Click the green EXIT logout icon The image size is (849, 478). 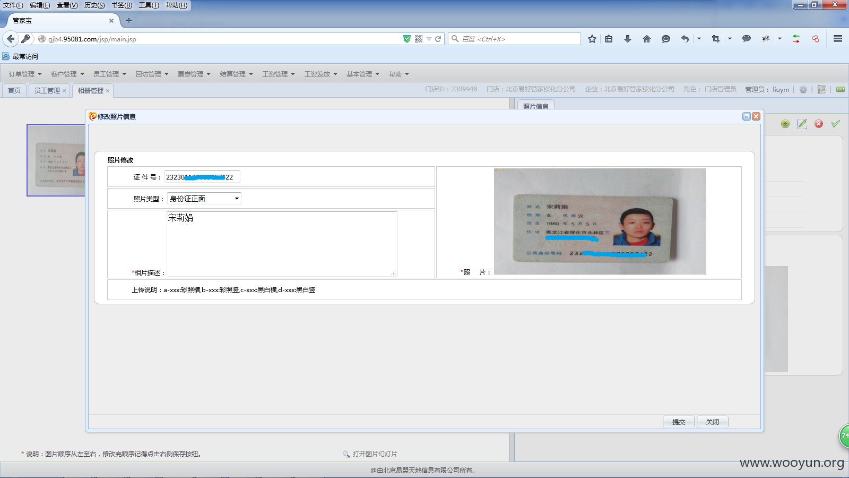(841, 89)
